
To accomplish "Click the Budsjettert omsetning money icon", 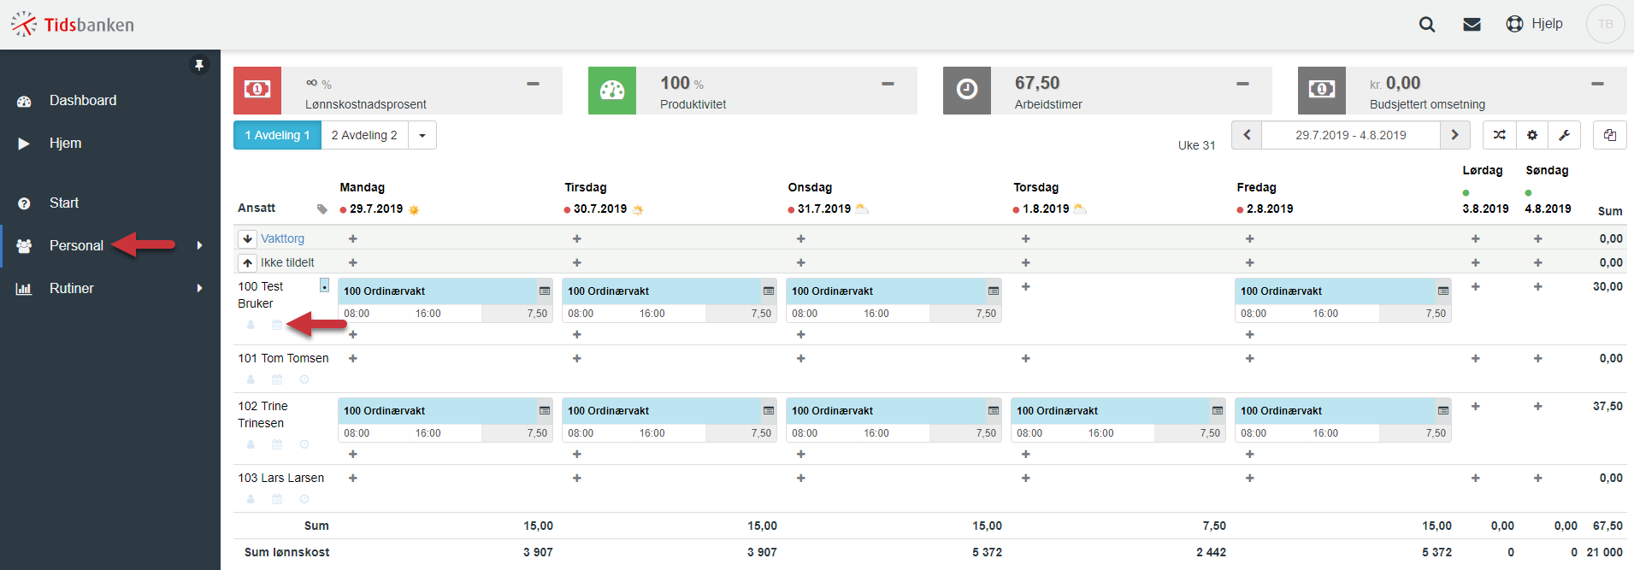I will click(x=1322, y=91).
